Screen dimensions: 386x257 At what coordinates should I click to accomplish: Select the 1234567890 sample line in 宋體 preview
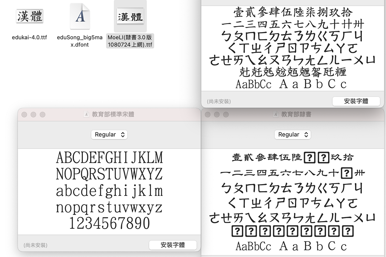(109, 222)
